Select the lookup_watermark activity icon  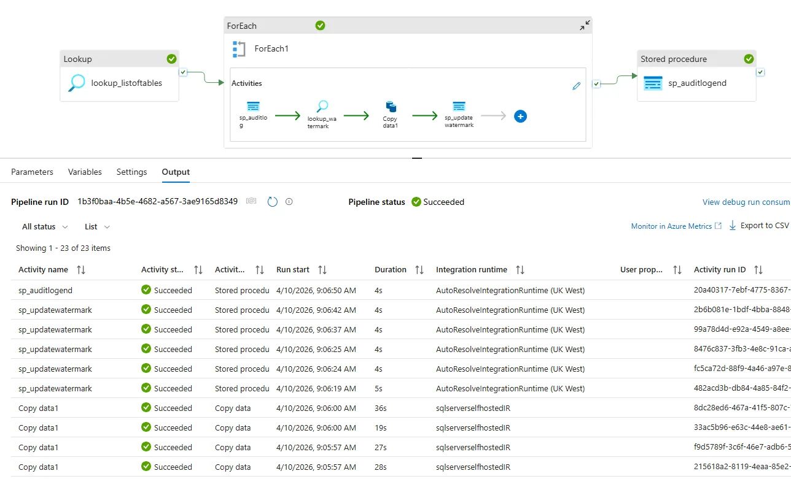click(x=322, y=106)
